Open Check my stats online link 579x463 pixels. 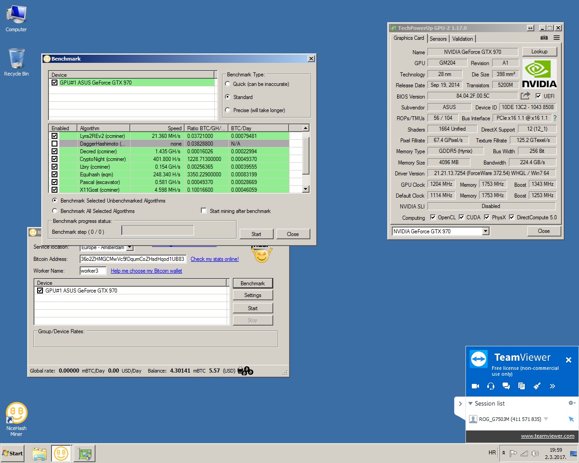coord(215,259)
